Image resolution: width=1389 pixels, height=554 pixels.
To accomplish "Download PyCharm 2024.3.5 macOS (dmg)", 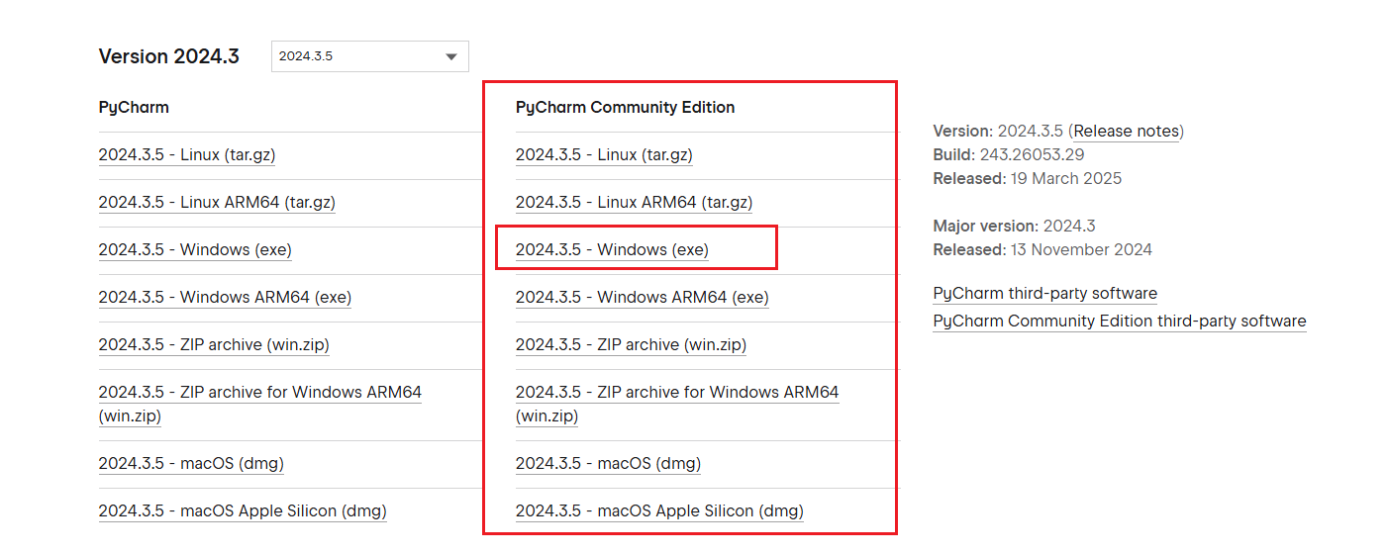I will 191,464.
